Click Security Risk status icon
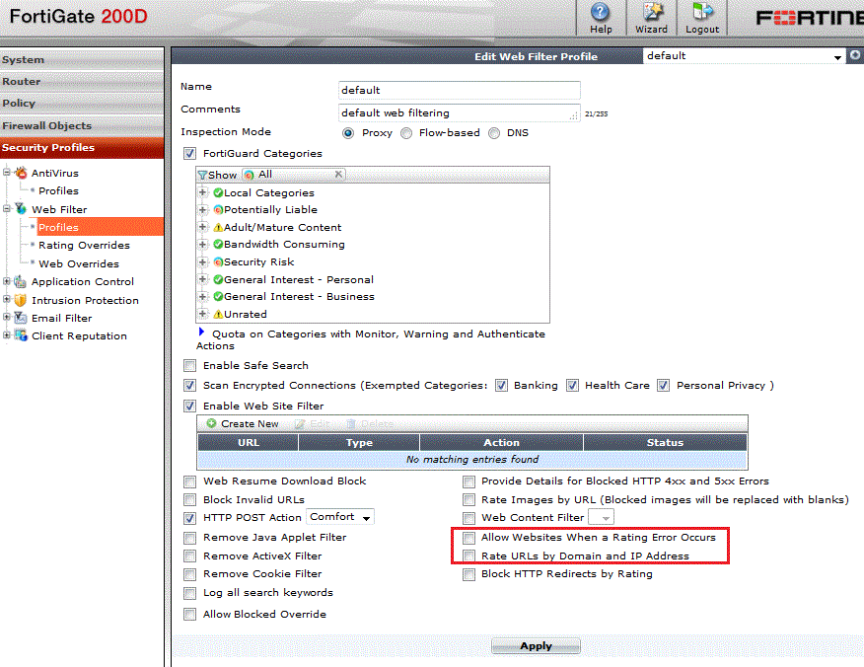Screen dimensions: 864x667 click(218, 261)
